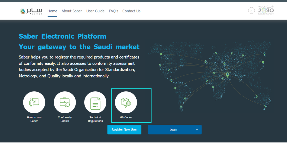
Task: Click the Saber Electronic Platform heading
Action: (62, 36)
